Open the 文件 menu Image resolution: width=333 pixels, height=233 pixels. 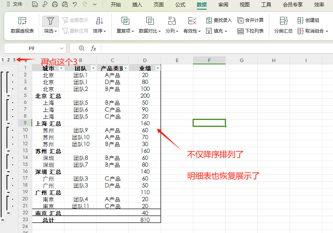coord(15,4)
